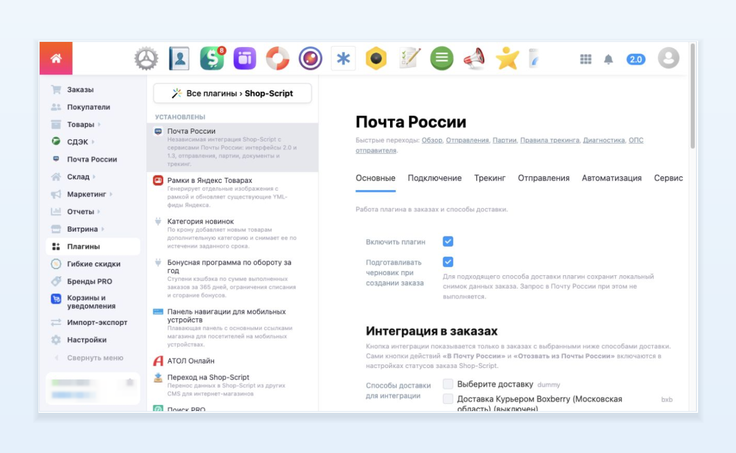Open the green dollar app with badge

(x=212, y=58)
